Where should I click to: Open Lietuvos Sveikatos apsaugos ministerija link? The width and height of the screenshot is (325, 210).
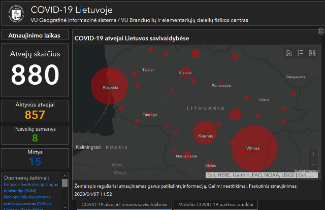[x=31, y=188]
